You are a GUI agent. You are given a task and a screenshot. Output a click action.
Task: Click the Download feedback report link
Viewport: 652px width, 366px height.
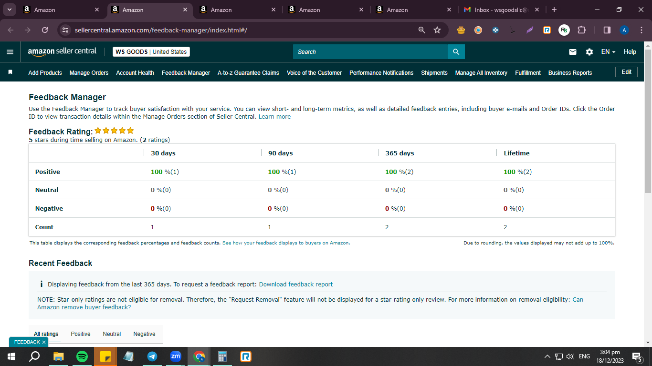(296, 284)
